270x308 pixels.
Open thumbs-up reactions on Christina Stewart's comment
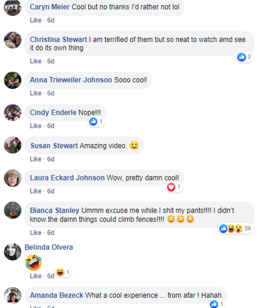pos(244,57)
